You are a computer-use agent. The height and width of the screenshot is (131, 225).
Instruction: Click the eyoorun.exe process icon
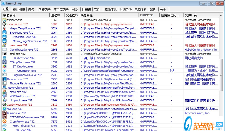(x=4, y=24)
